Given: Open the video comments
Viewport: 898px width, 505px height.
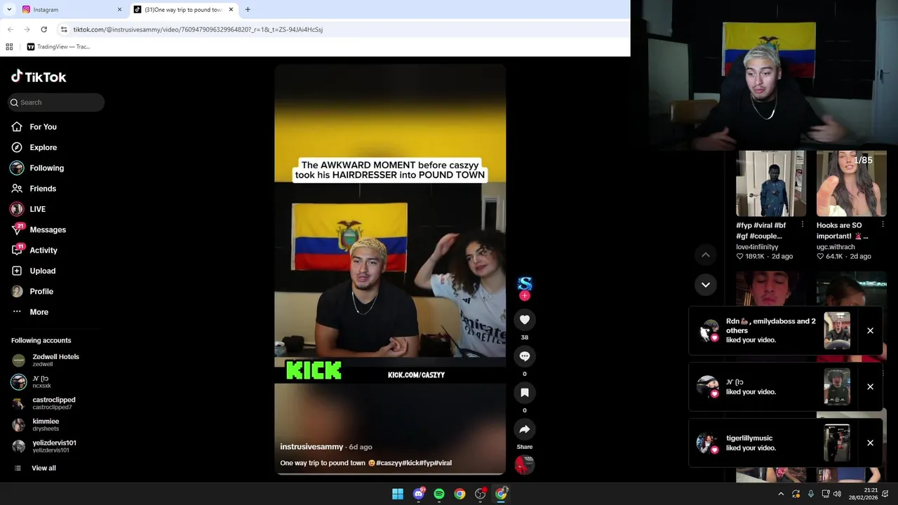Looking at the screenshot, I should [x=524, y=356].
